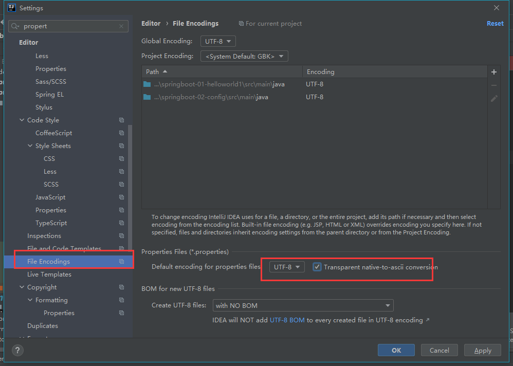Select the springboot-02-config path row
Viewport: 513px width, 366px height.
pos(315,97)
